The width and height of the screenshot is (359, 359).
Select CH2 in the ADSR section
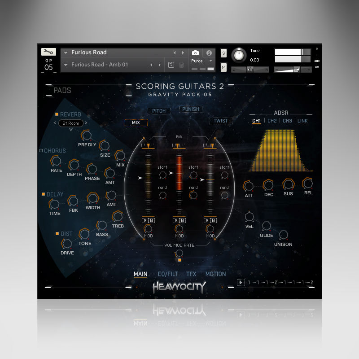click(272, 120)
